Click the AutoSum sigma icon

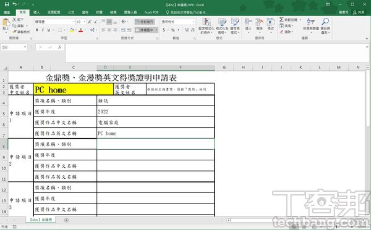pyautogui.click(x=281, y=20)
